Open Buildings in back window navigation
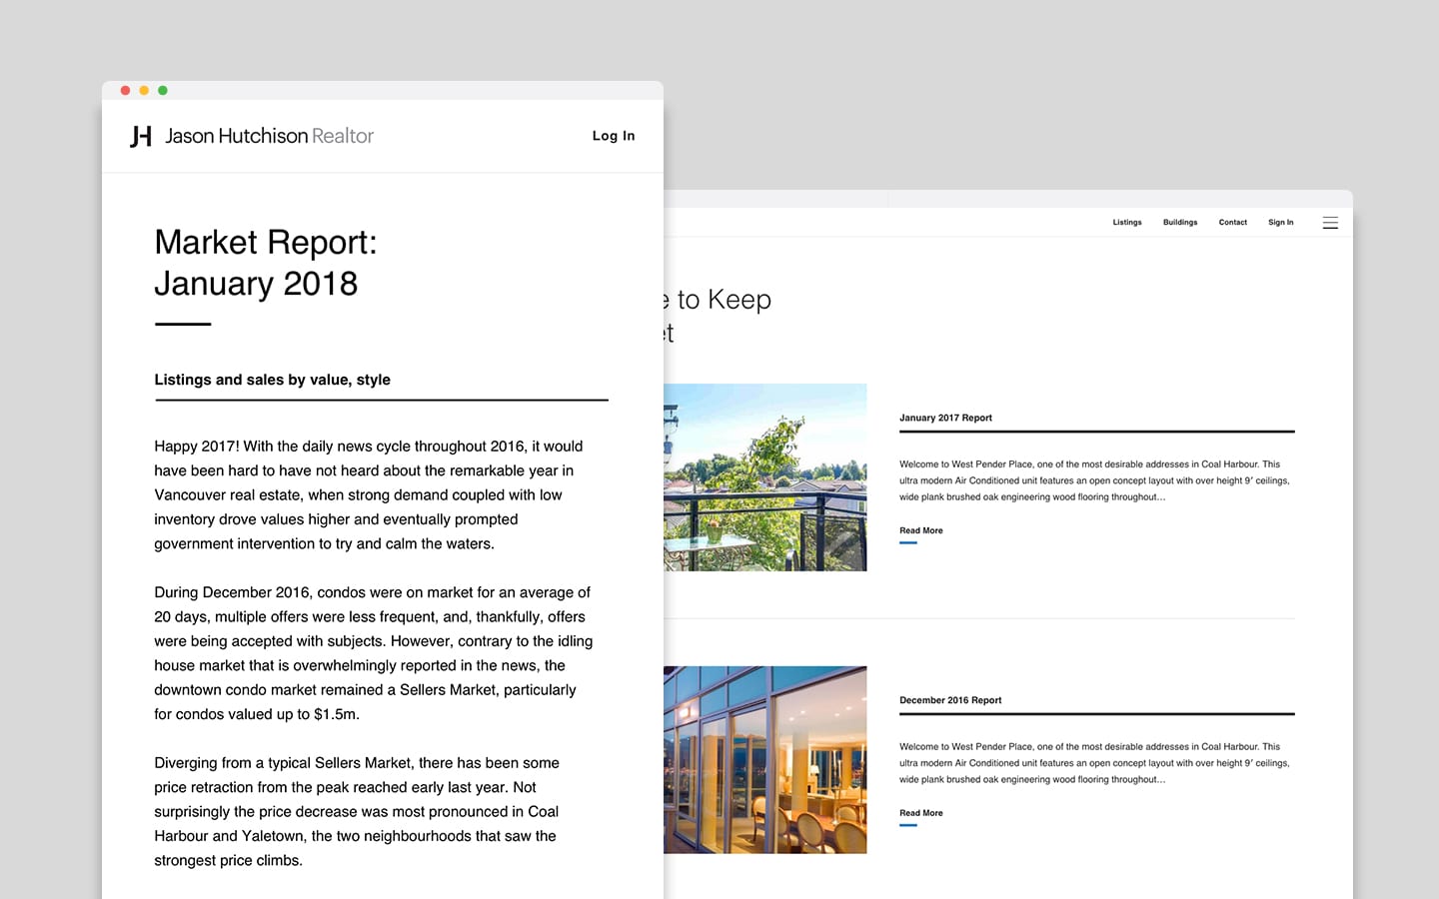The height and width of the screenshot is (899, 1439). [1180, 223]
